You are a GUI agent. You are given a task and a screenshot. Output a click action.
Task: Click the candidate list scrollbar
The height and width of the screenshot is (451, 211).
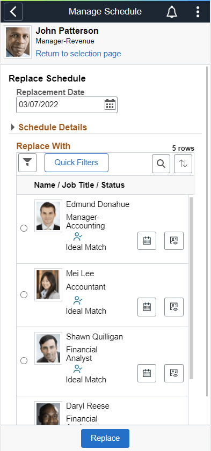192,288
